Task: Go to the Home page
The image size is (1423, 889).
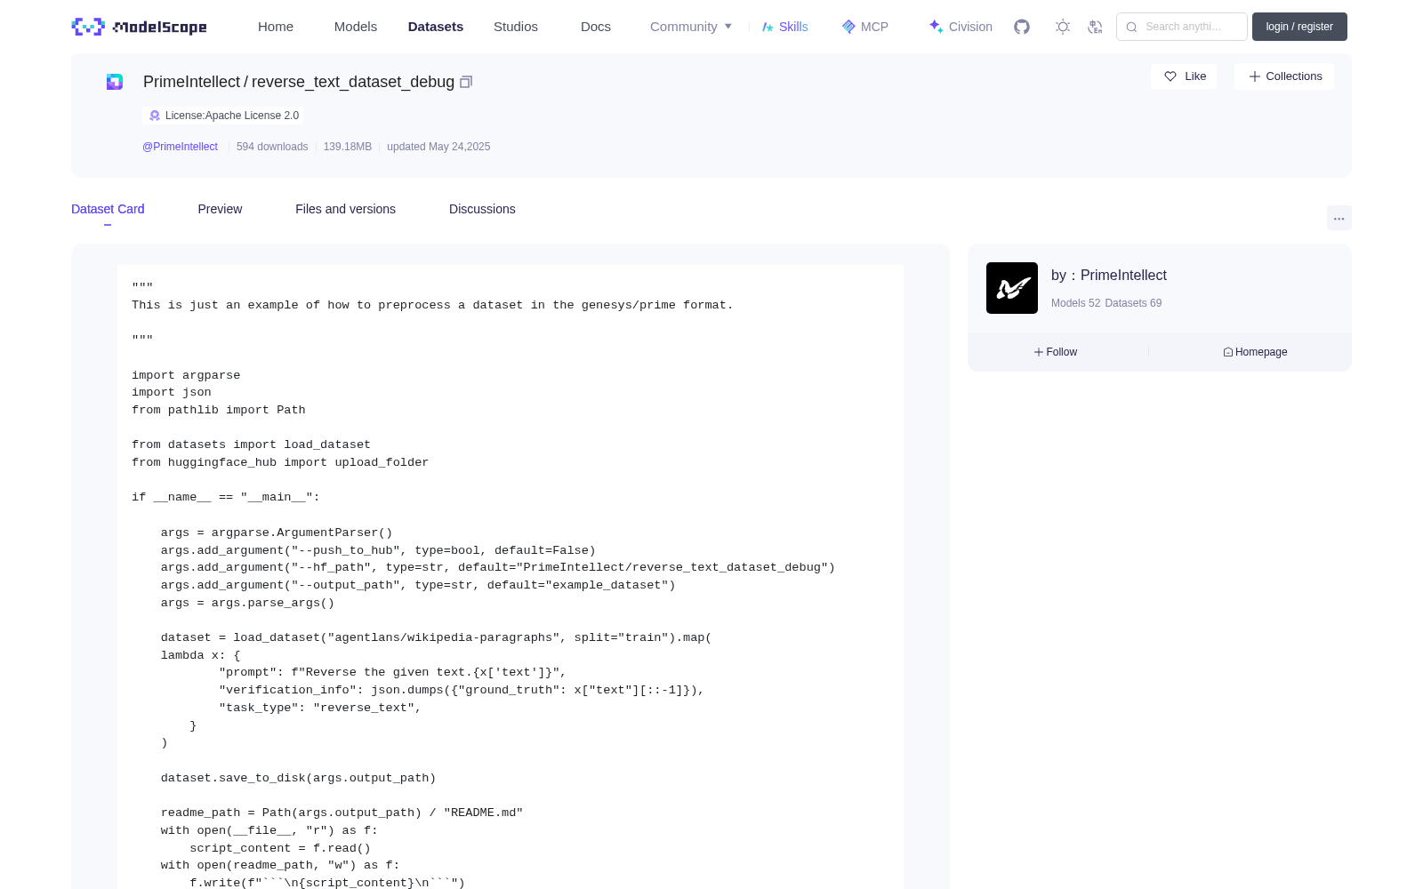Action: [276, 27]
